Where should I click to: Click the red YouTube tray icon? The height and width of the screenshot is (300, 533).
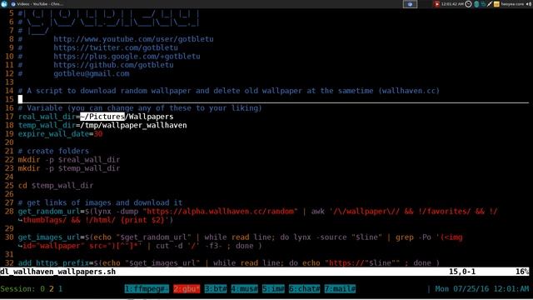pyautogui.click(x=436, y=4)
